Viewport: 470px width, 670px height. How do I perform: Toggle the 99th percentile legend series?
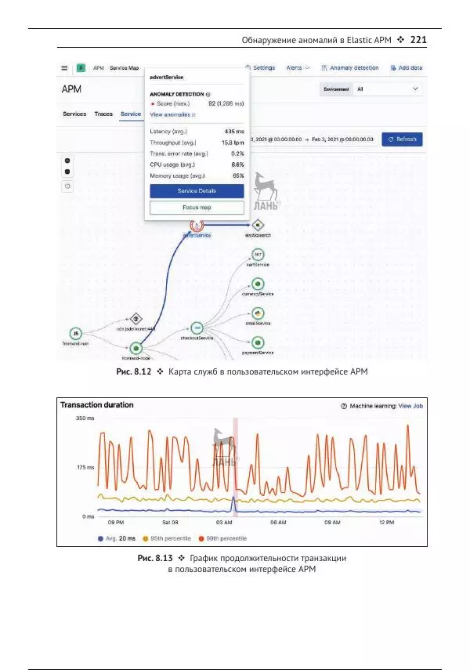pyautogui.click(x=223, y=538)
